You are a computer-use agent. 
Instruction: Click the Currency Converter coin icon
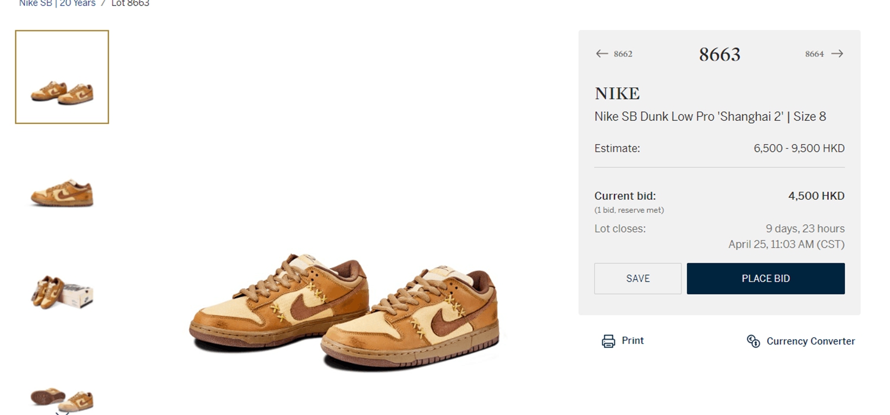pyautogui.click(x=753, y=341)
